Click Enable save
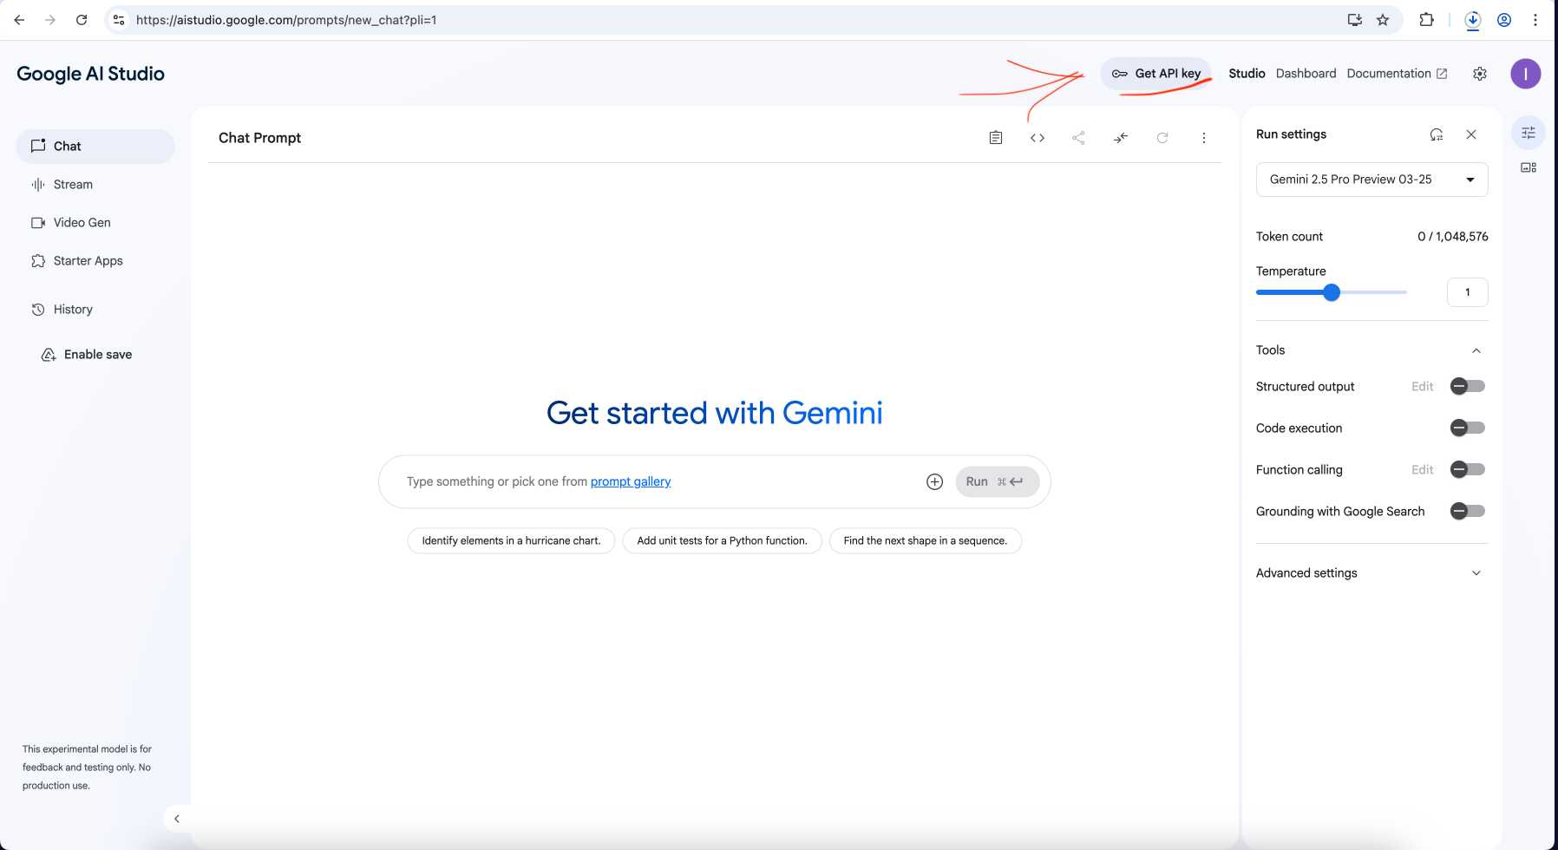1558x850 pixels. pyautogui.click(x=87, y=355)
